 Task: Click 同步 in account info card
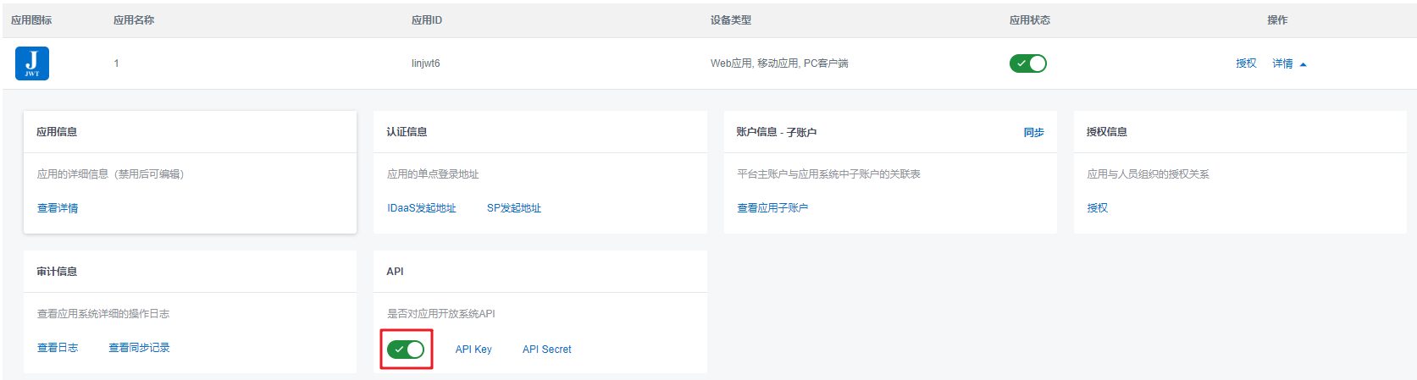1033,133
